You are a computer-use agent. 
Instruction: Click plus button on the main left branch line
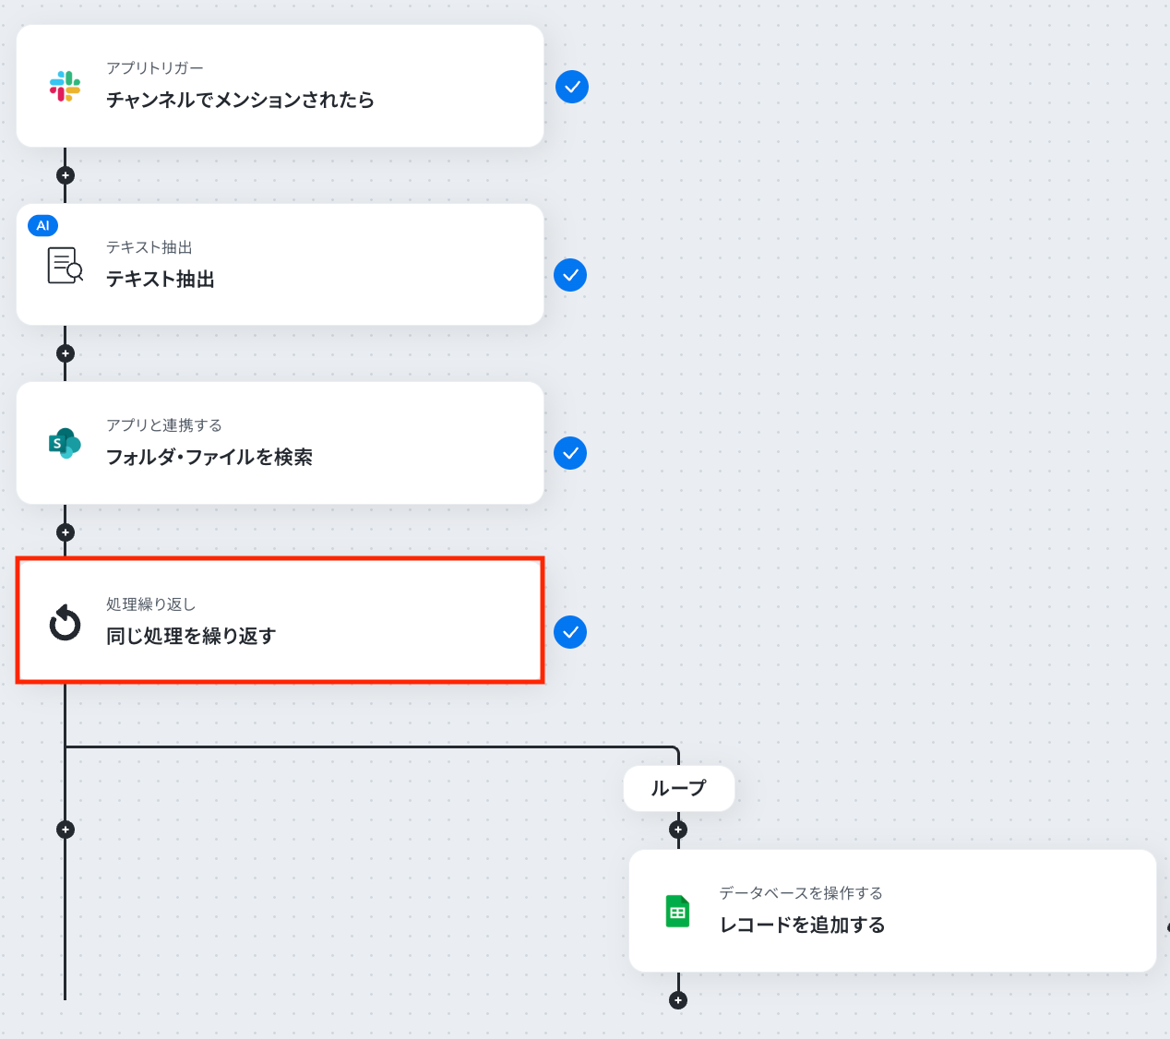[x=66, y=830]
